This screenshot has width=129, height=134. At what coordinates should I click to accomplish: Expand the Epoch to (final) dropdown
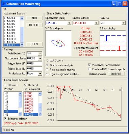[96, 23]
